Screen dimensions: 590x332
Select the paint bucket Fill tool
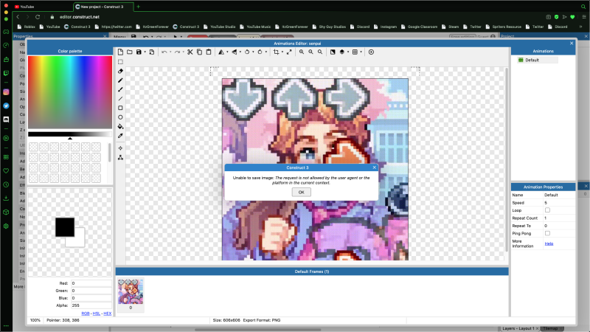tap(120, 126)
